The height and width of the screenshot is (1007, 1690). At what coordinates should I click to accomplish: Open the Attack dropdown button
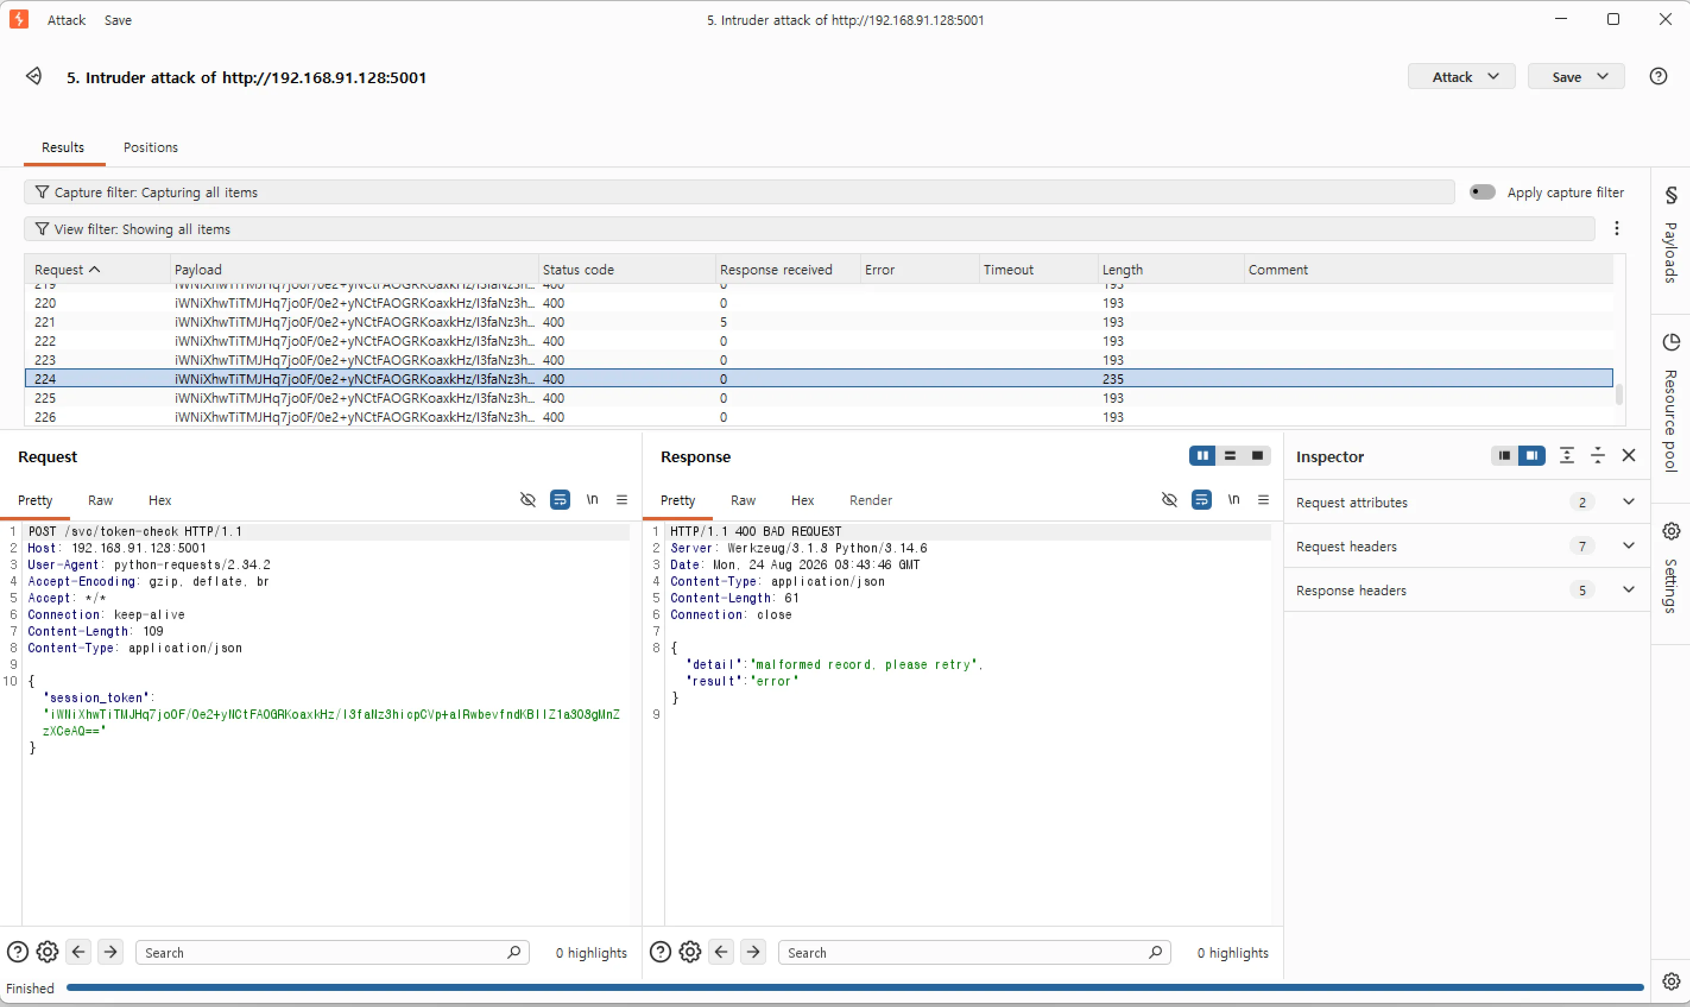1461,77
